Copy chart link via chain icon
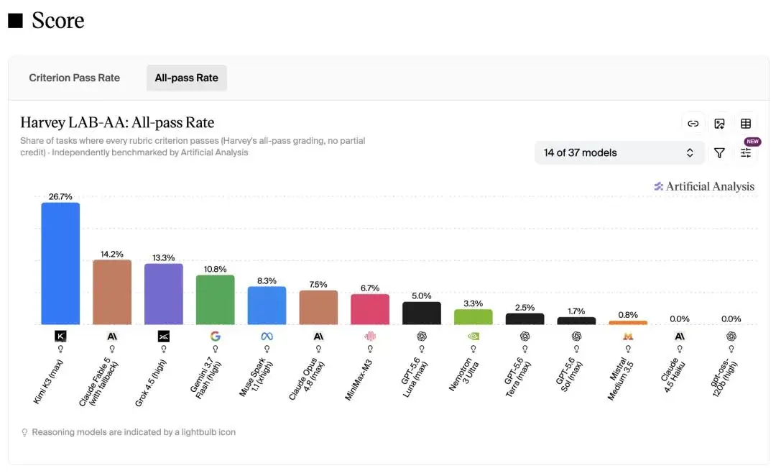 [x=693, y=124]
